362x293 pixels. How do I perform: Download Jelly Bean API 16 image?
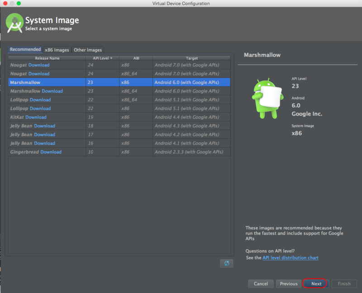point(44,143)
